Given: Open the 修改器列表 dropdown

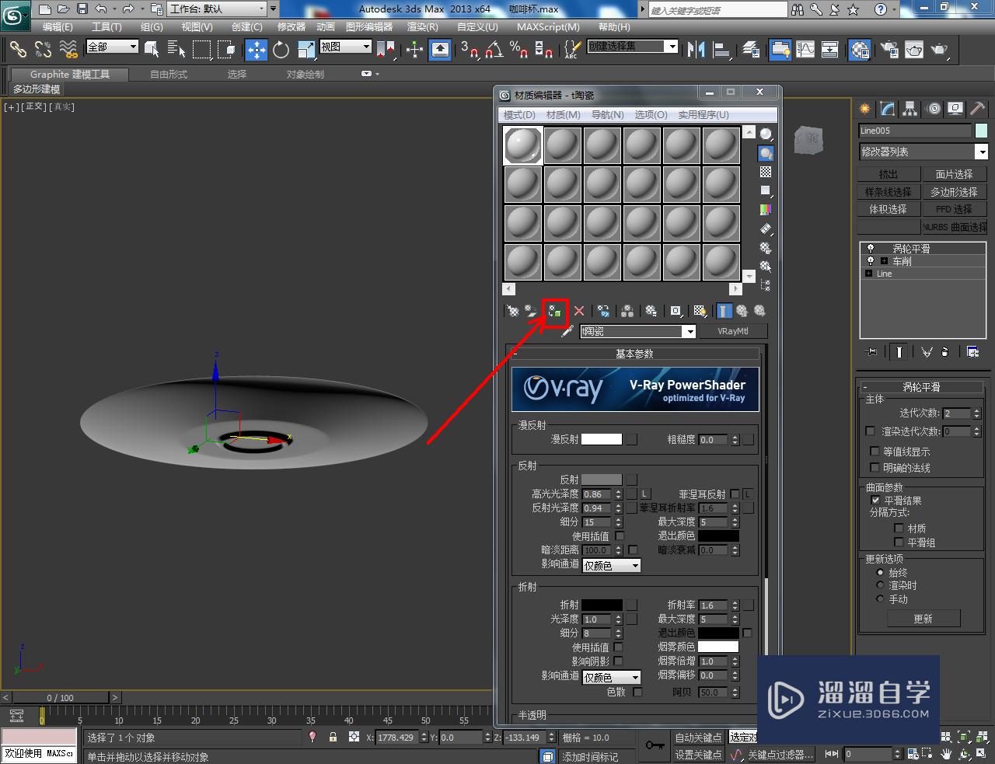Looking at the screenshot, I should (x=923, y=152).
